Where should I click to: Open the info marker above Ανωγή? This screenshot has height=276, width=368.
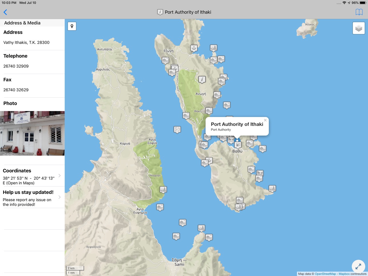[x=202, y=79]
